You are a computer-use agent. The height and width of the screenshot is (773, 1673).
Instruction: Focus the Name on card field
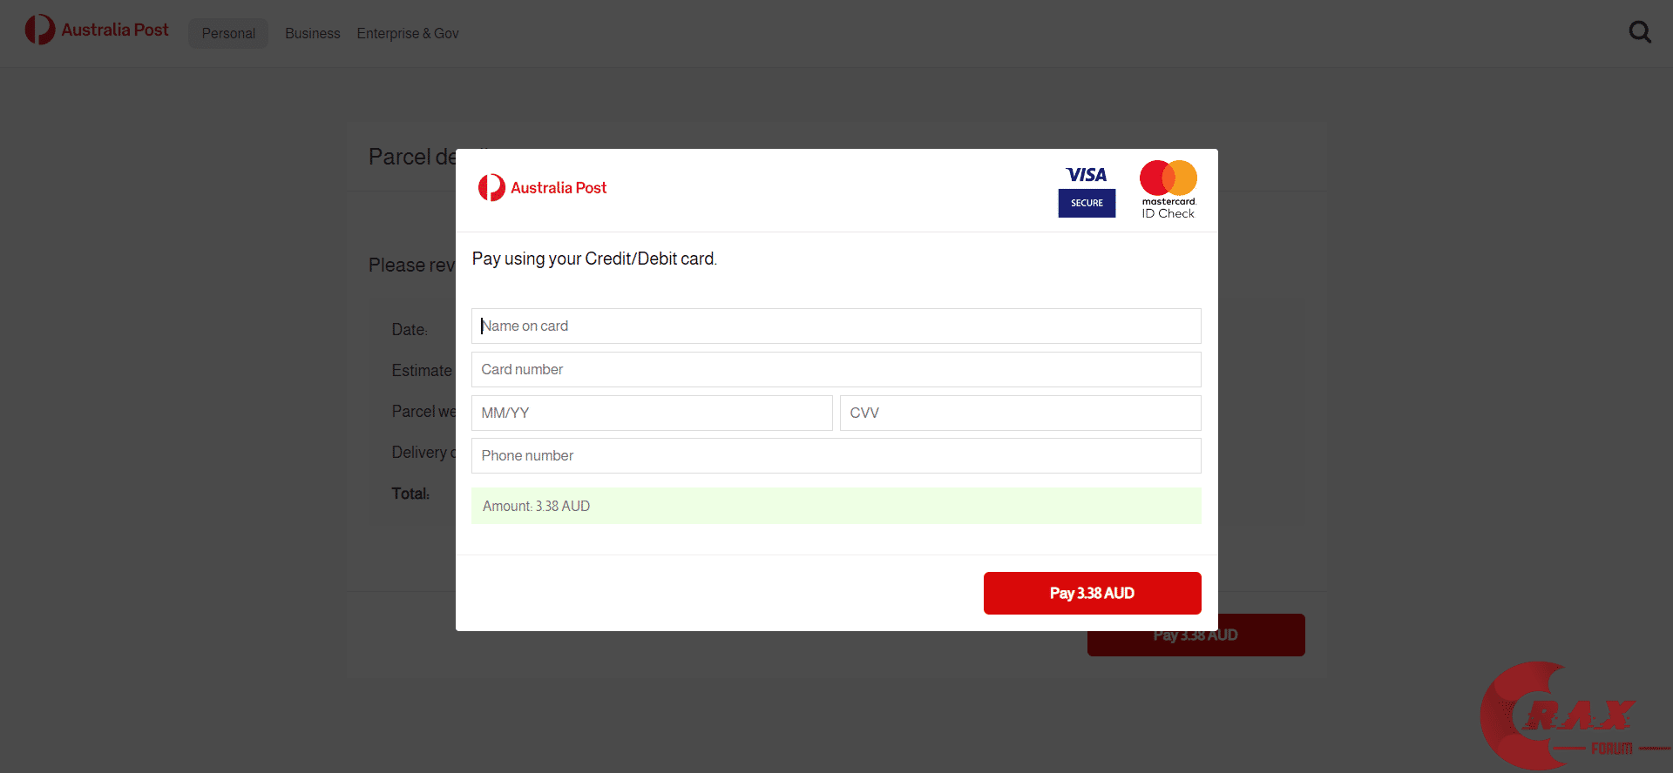[836, 326]
